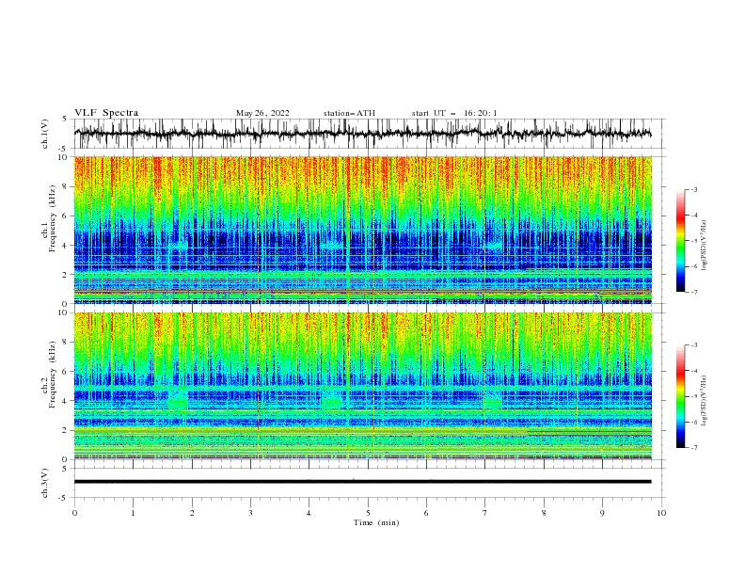Click the "ch.3(V)" waveform axis label
745x576 pixels.
(45, 483)
